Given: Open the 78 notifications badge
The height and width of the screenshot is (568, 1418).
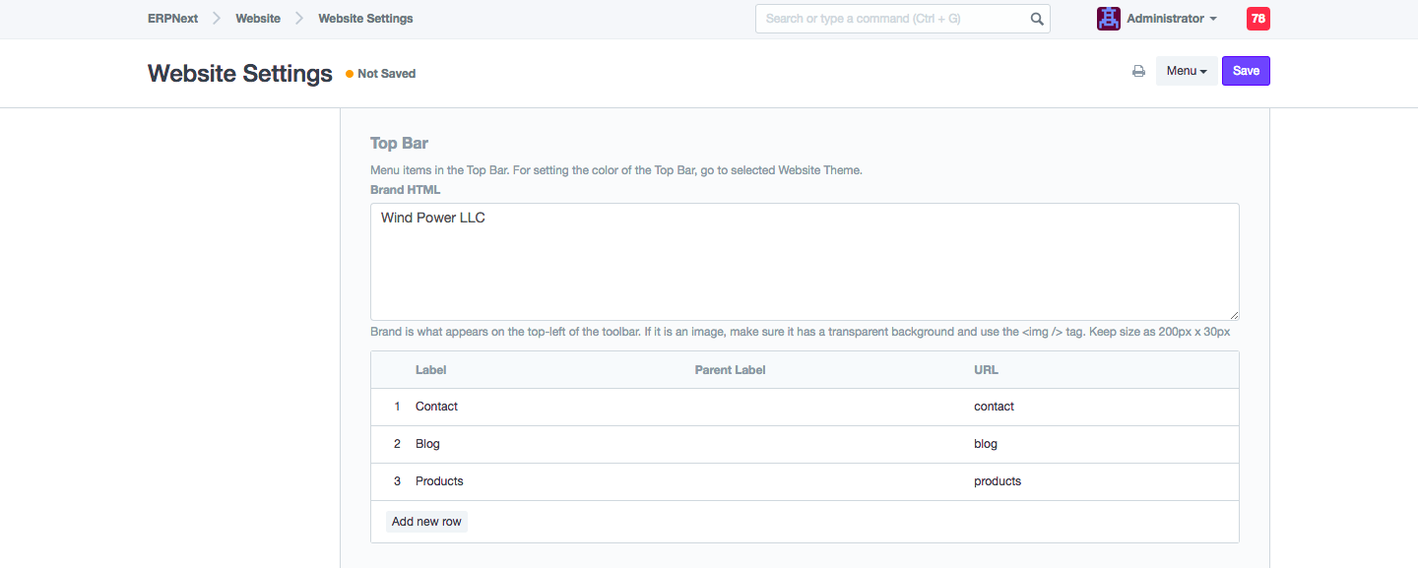Looking at the screenshot, I should [x=1257, y=19].
